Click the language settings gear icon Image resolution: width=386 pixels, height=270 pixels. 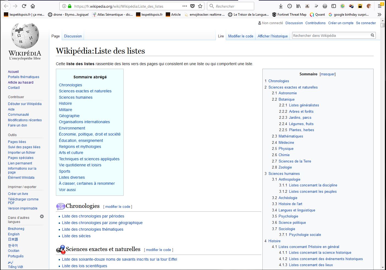click(x=42, y=216)
